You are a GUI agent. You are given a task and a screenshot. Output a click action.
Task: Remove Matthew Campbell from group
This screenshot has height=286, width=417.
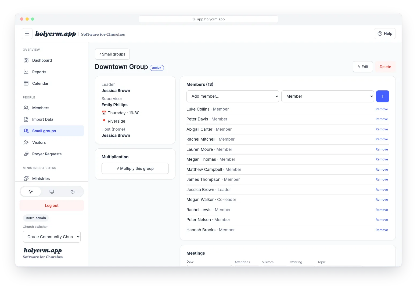(x=382, y=170)
